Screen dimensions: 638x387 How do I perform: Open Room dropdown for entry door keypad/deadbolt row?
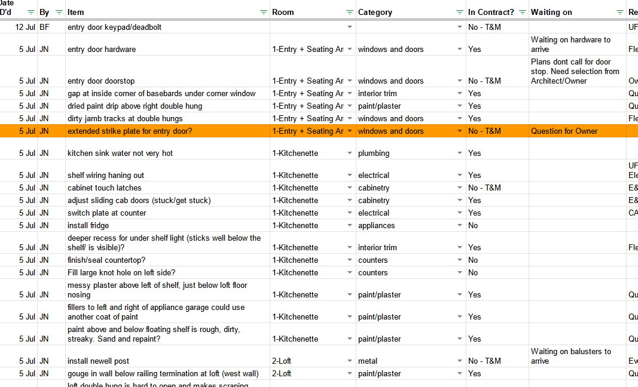pos(350,27)
